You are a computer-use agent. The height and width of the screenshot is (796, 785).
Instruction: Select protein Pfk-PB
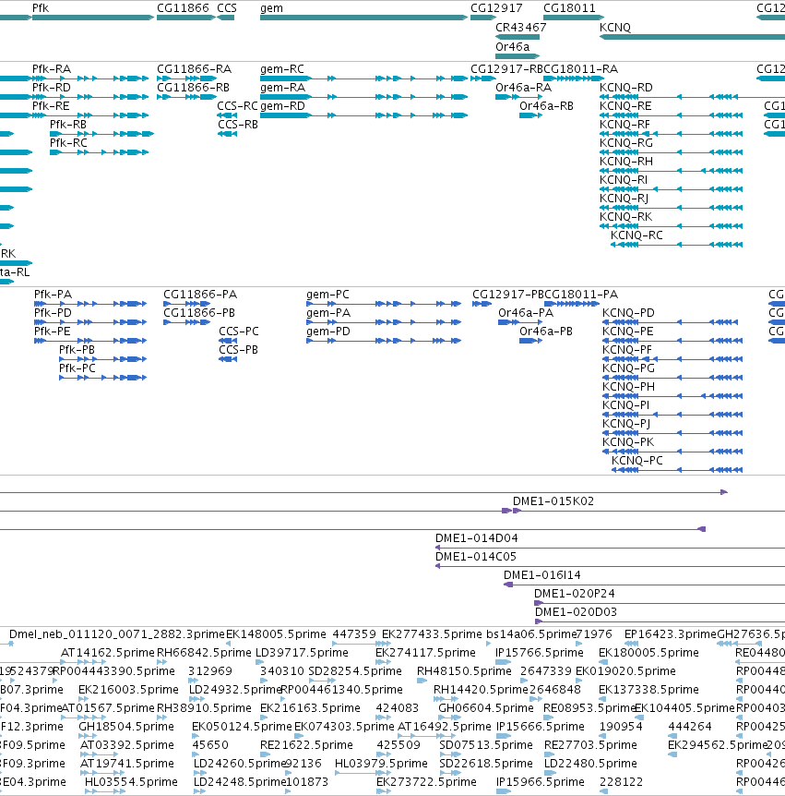[x=103, y=359]
